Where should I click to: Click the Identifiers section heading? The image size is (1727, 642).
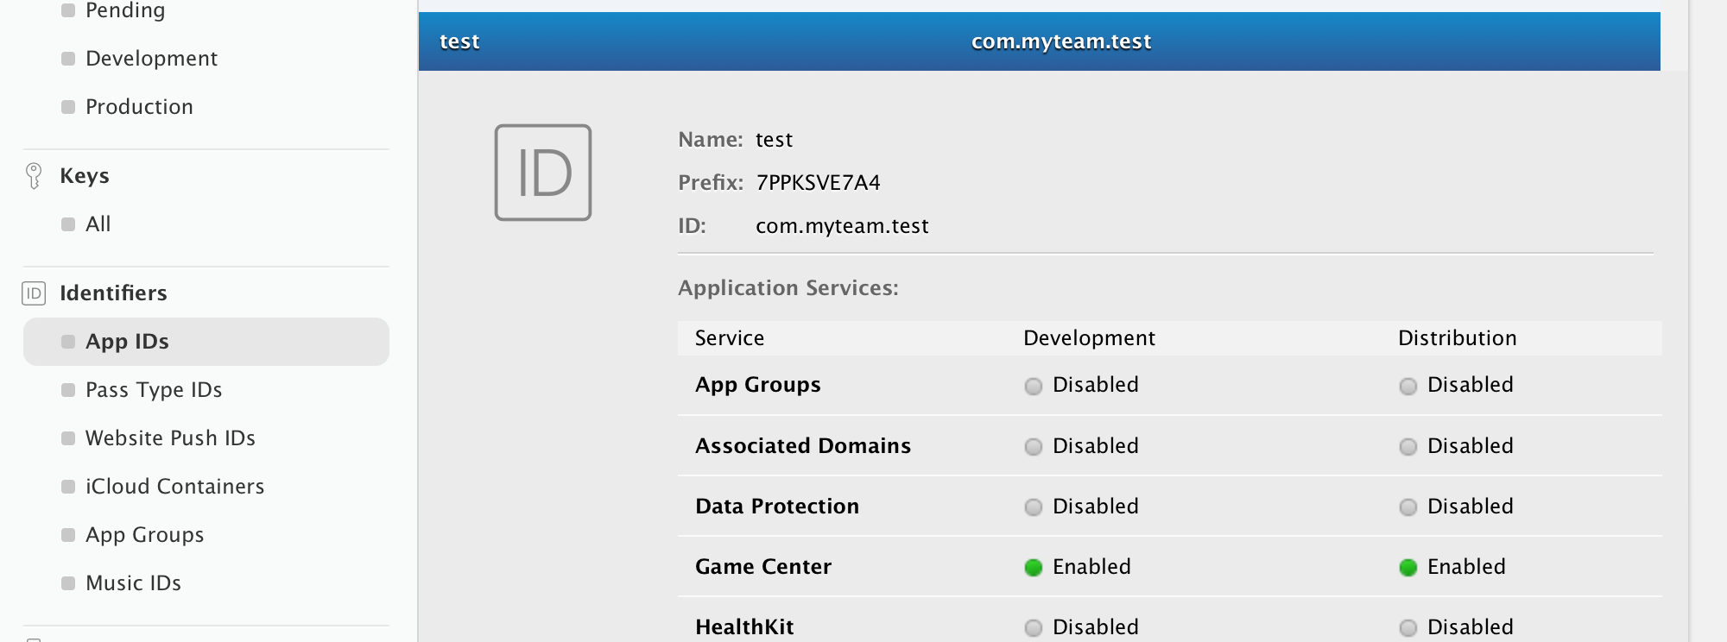[113, 293]
